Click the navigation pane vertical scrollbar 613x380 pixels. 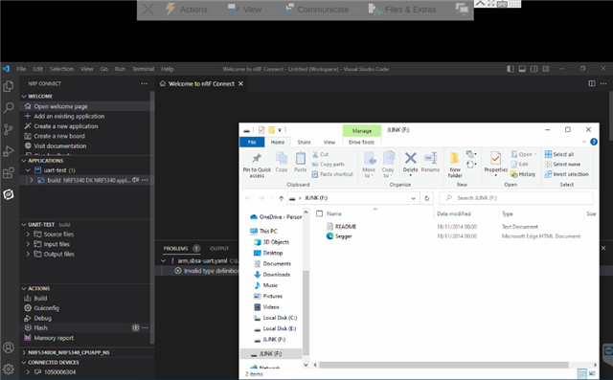click(306, 312)
